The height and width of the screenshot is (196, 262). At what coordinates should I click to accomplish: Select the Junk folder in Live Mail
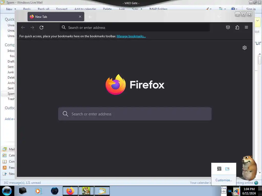[11, 72]
